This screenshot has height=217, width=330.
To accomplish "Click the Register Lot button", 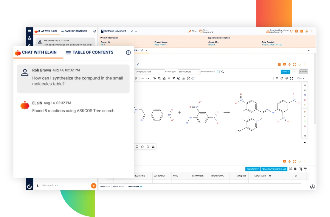I will click(x=252, y=169).
